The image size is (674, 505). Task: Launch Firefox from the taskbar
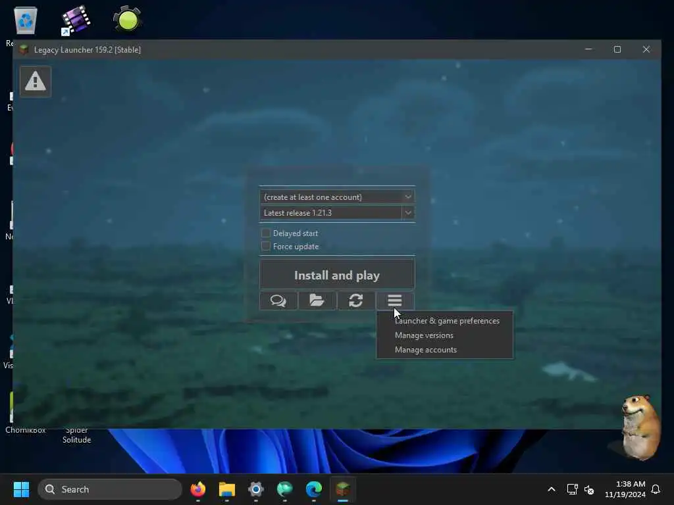pyautogui.click(x=197, y=489)
